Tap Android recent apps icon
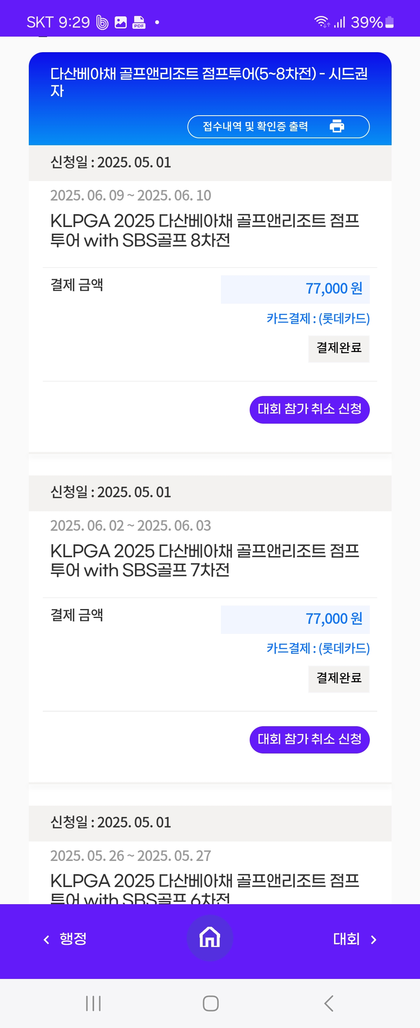Screen dimensions: 420x1028 [x=93, y=1003]
